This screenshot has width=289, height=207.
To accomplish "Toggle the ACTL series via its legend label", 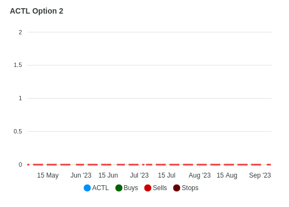I will [100, 188].
